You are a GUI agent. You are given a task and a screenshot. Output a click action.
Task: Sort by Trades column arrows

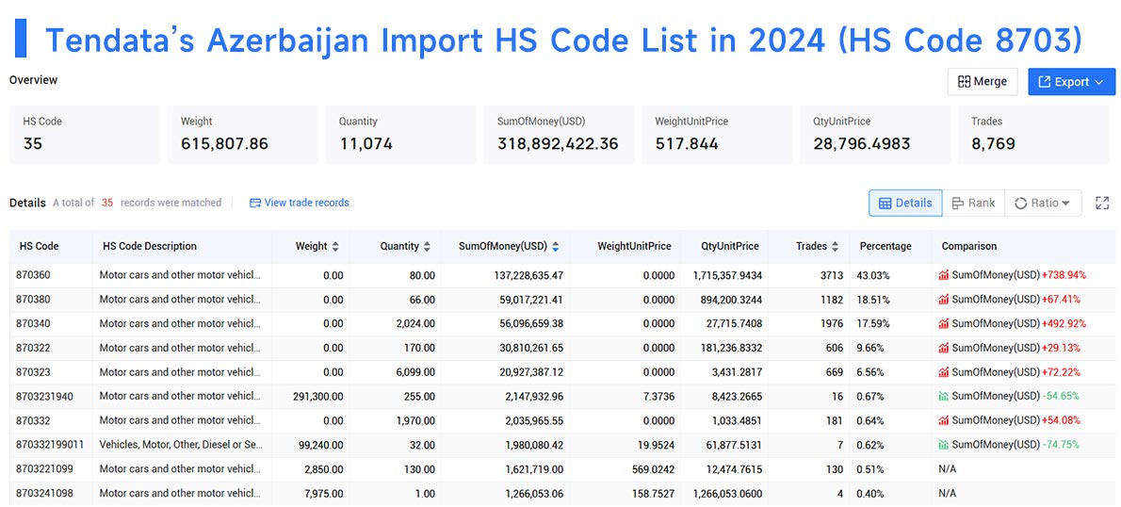[x=834, y=246]
